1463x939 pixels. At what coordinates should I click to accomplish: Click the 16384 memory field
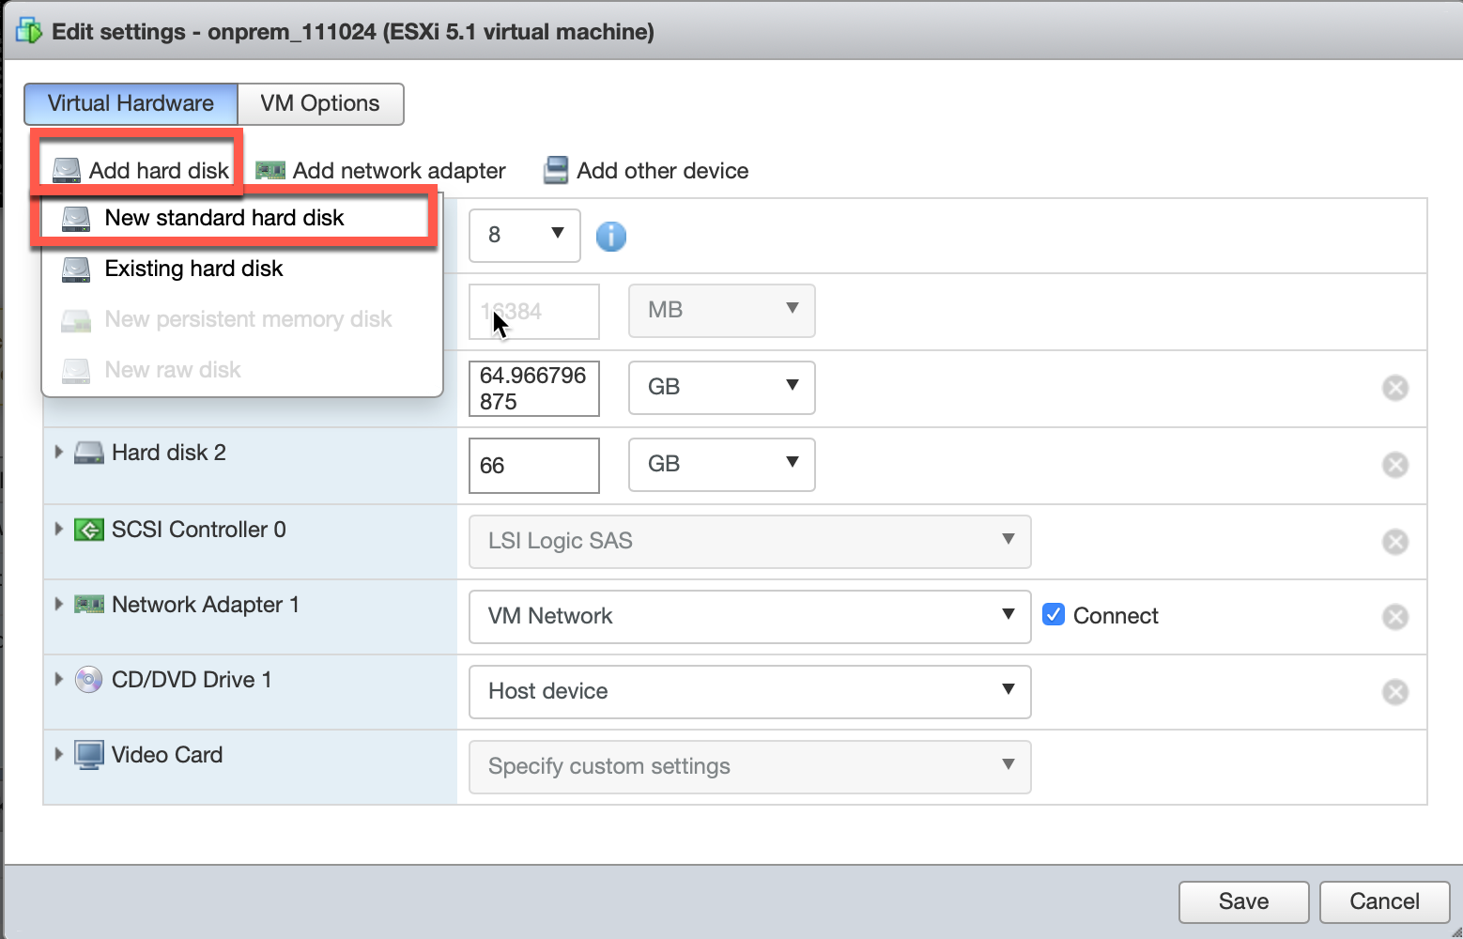[x=534, y=312]
